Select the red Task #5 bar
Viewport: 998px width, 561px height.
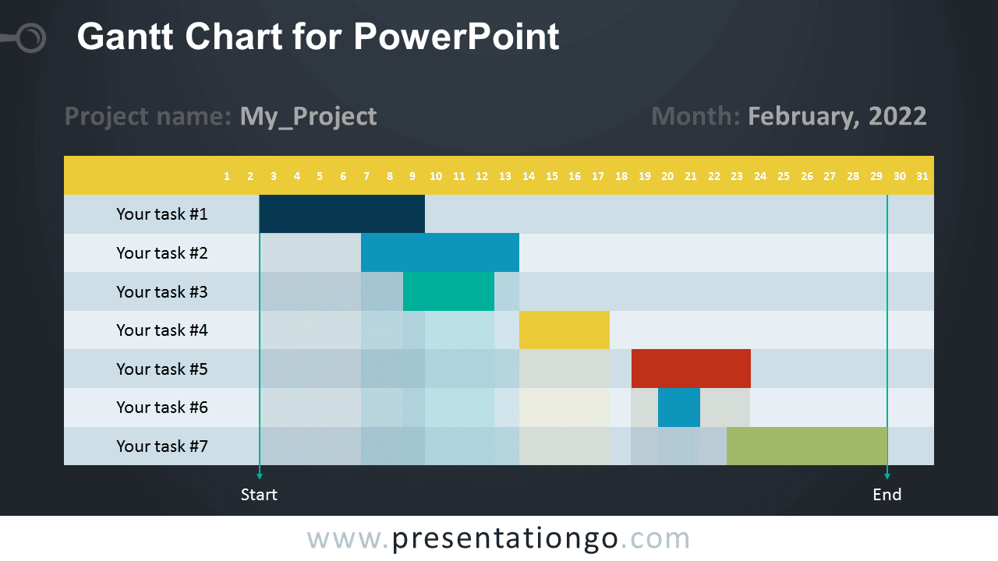[x=691, y=369]
